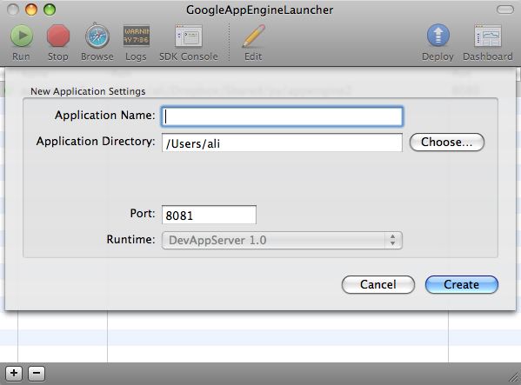Screen dimensions: 521x385
Task: Click the Runtime dropdown stepper arrows
Action: tap(393, 240)
